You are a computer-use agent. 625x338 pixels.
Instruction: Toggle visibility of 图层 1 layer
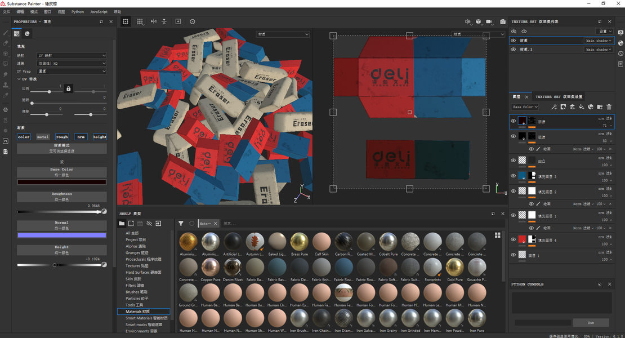point(514,255)
